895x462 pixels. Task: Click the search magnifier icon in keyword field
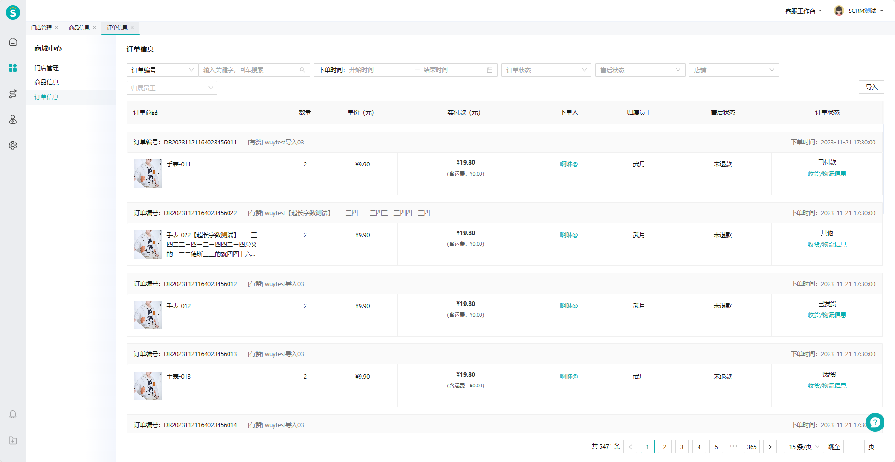pos(302,70)
